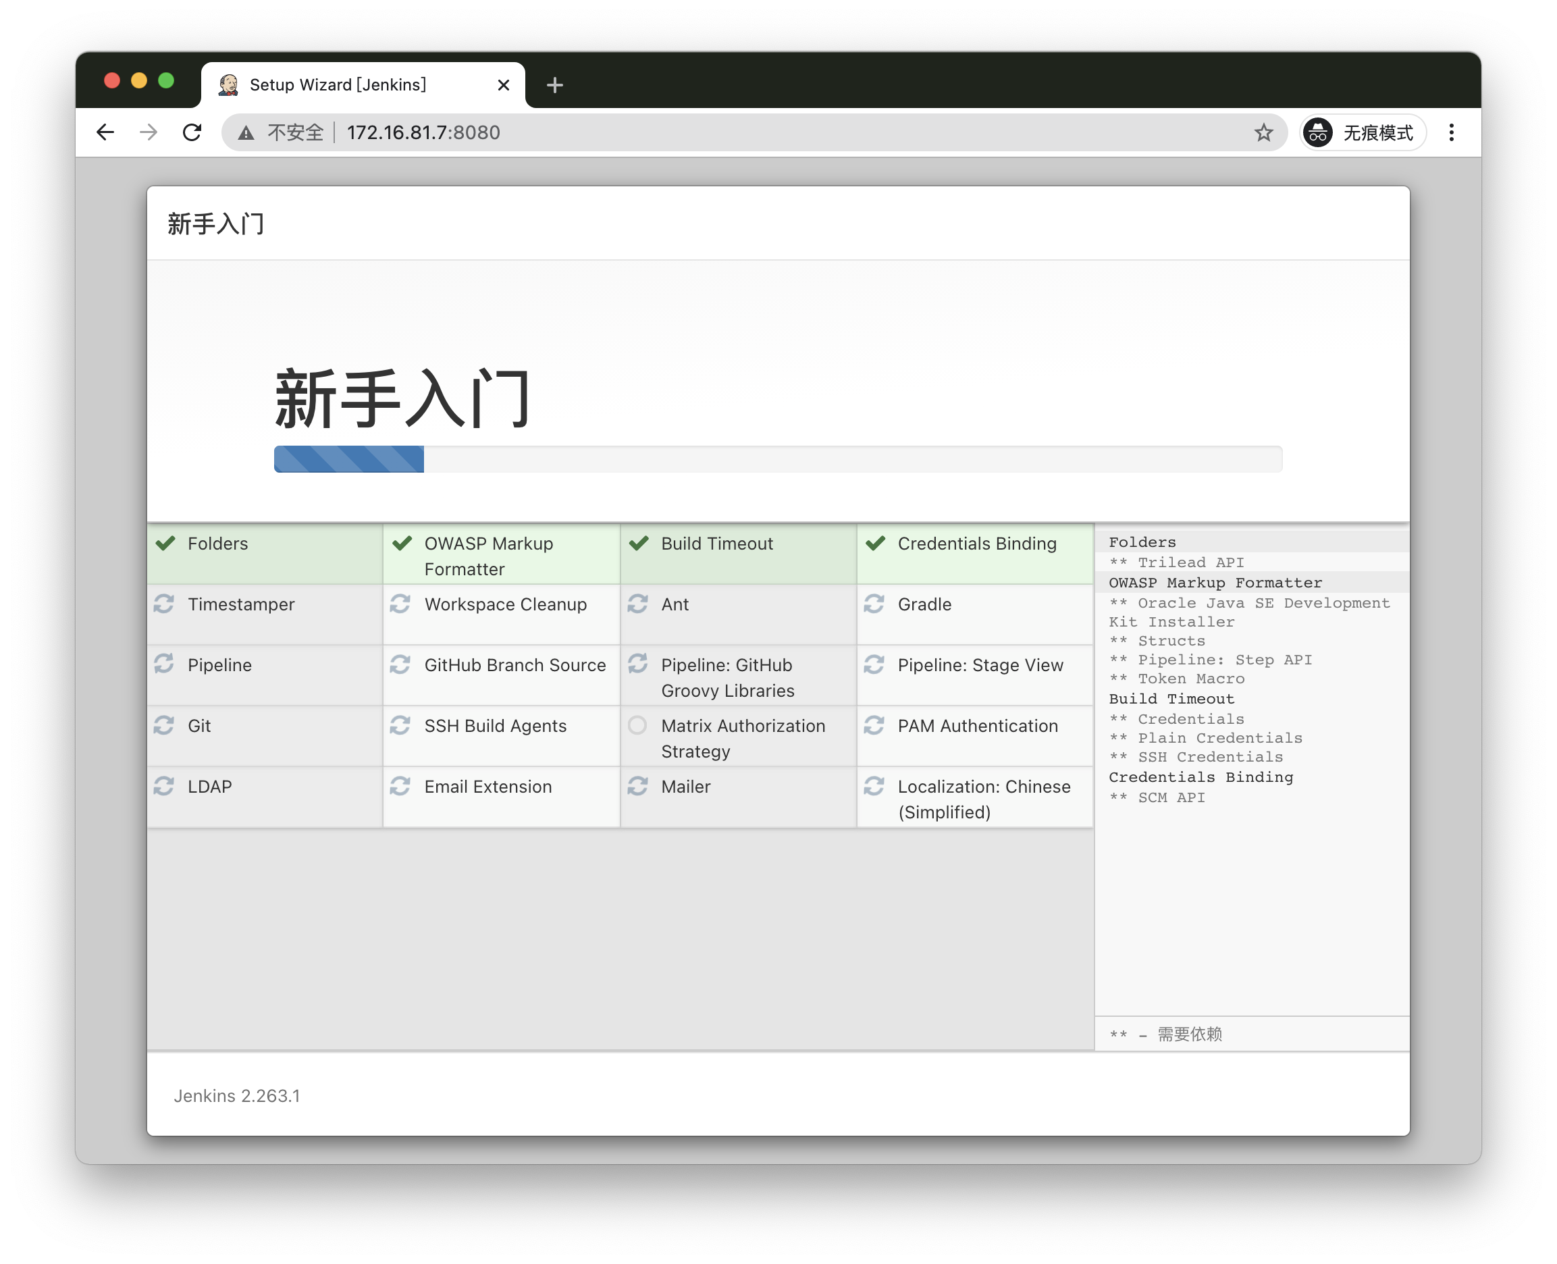Click the green checkmark beside Folders
This screenshot has height=1264, width=1557.
point(165,543)
